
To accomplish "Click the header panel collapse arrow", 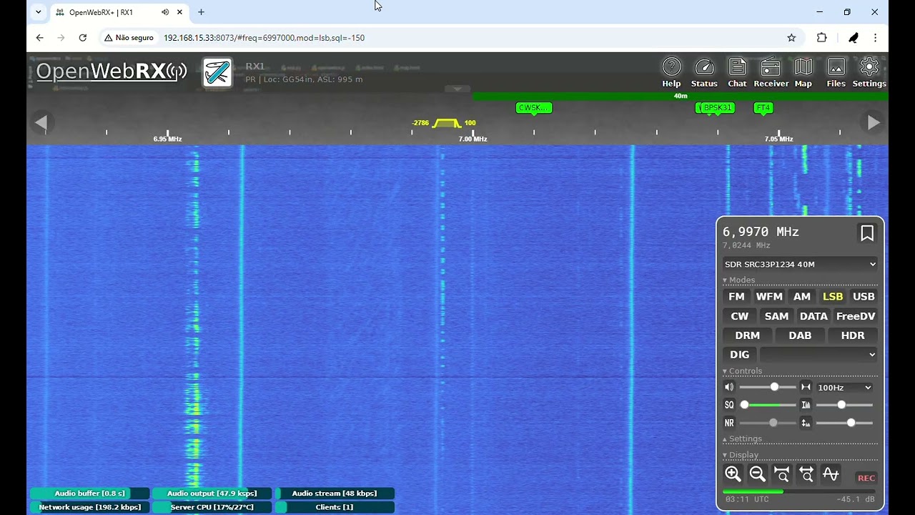I will [457, 89].
